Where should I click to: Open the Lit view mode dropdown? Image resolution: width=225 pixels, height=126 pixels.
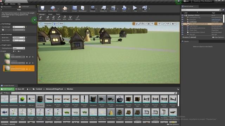point(56,24)
